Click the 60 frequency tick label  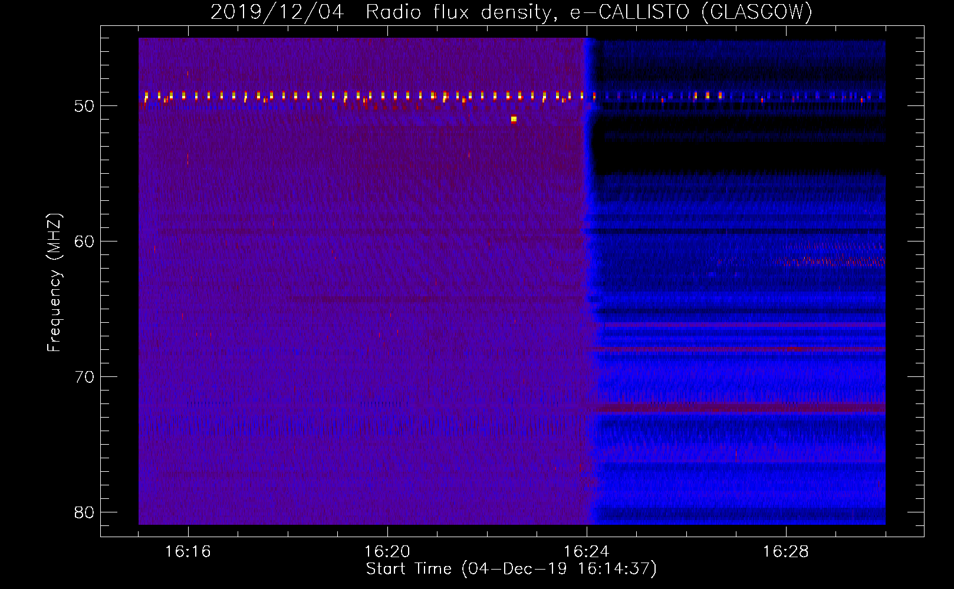[x=85, y=241]
